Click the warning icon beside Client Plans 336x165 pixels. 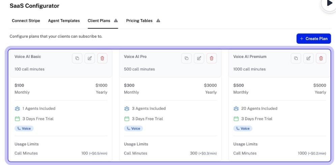pos(116,21)
